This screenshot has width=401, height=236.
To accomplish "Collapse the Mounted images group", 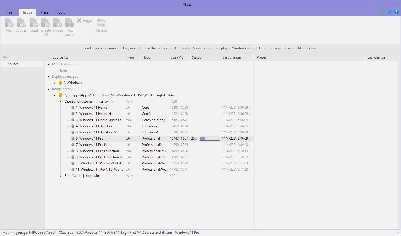I will tap(48, 64).
